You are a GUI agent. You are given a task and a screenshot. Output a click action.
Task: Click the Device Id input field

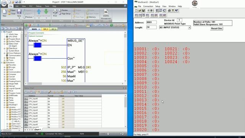[180, 20]
